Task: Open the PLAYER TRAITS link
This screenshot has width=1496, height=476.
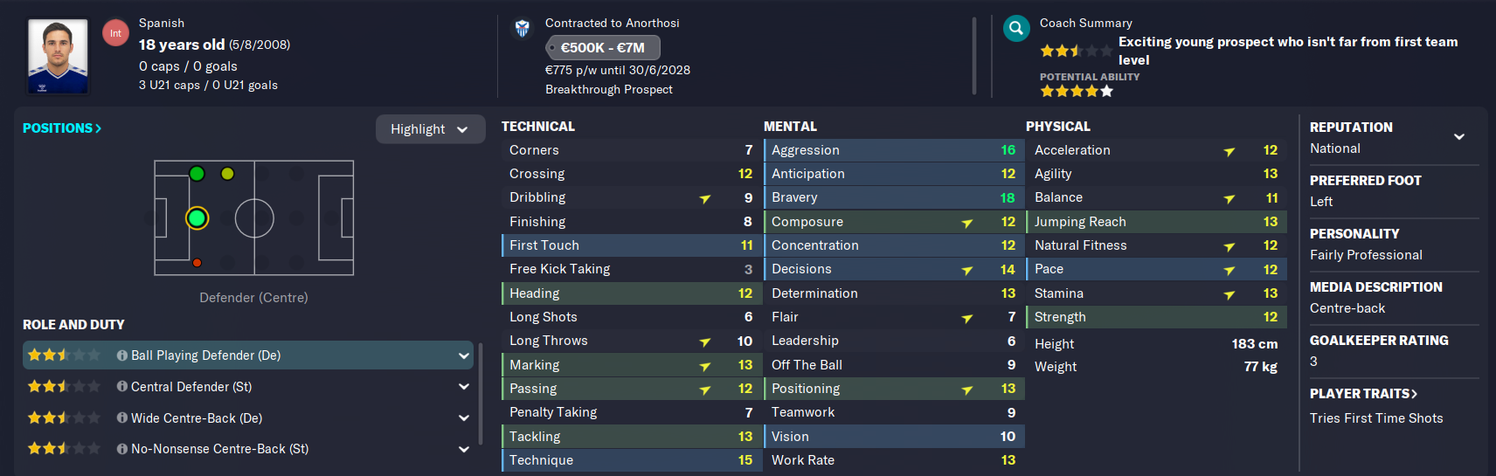Action: (1363, 393)
